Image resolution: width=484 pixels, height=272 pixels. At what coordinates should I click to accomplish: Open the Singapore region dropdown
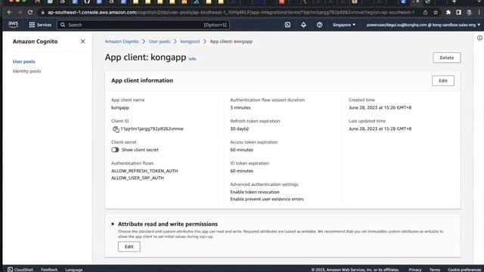point(344,25)
